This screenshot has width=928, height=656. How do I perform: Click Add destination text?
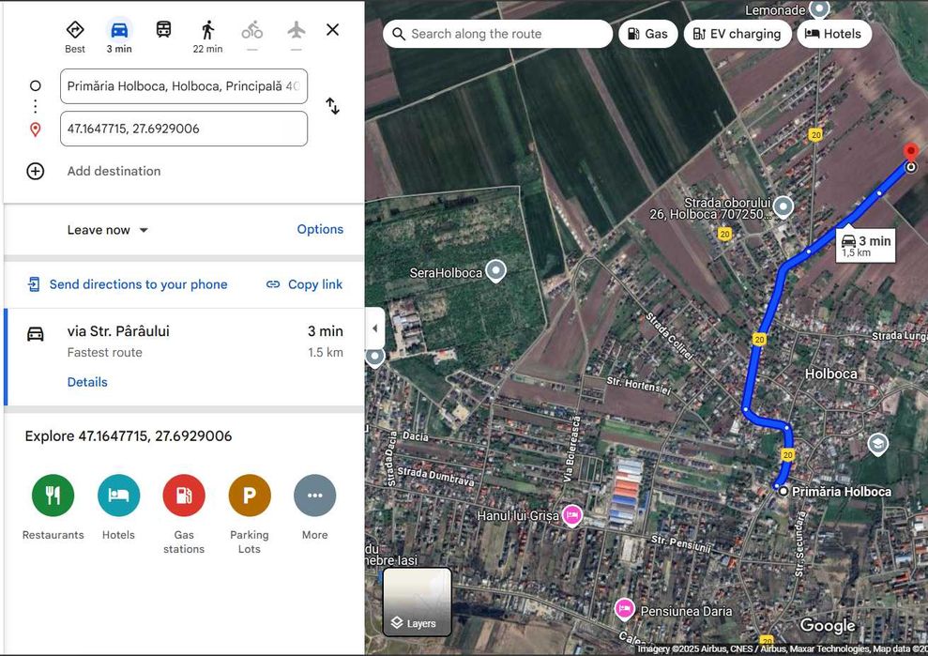coord(114,171)
